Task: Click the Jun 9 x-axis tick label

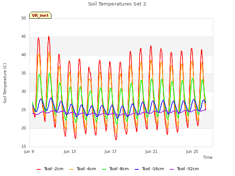Action: click(29, 151)
